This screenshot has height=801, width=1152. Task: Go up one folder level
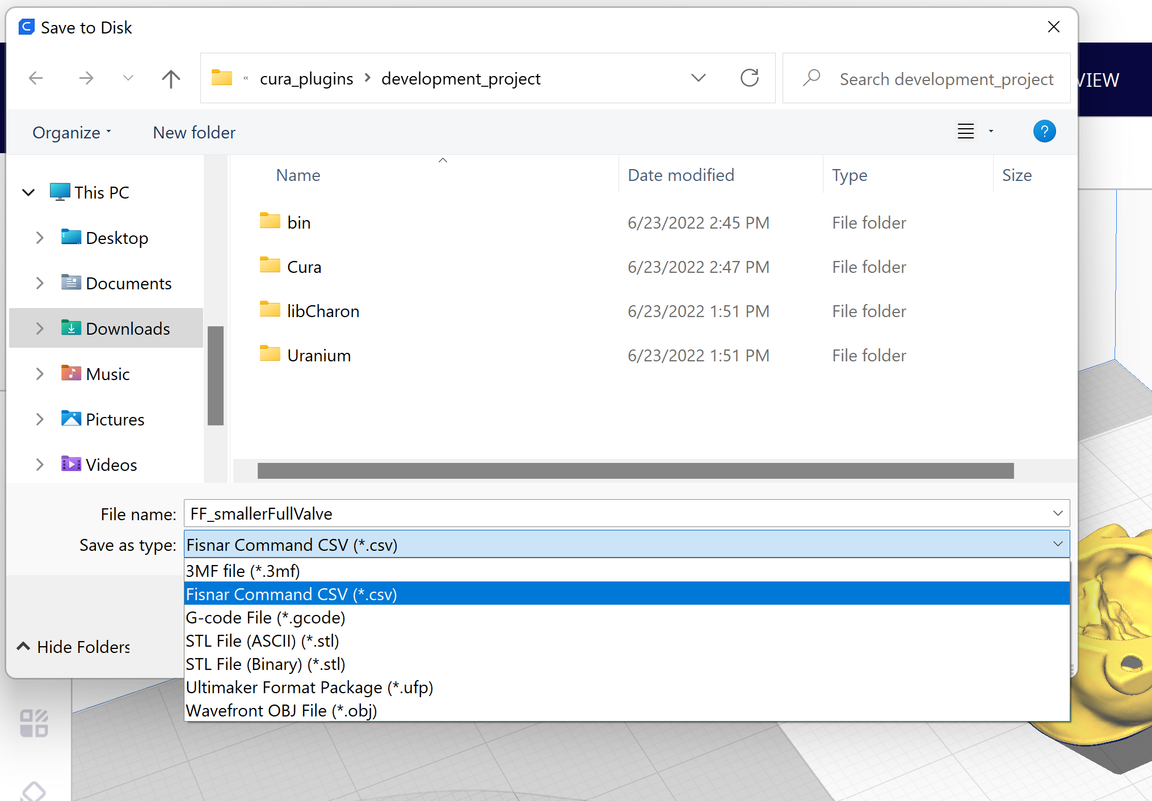point(171,78)
